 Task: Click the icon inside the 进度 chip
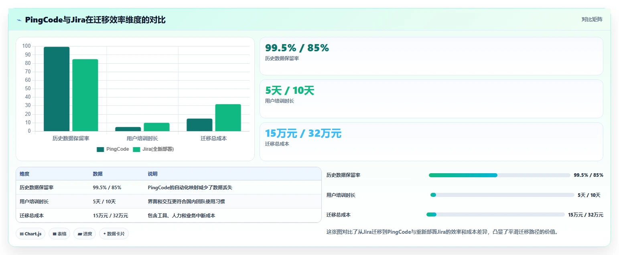point(79,234)
